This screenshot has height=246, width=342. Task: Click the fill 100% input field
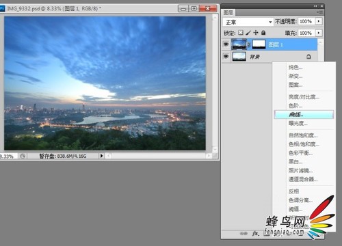(x=306, y=33)
